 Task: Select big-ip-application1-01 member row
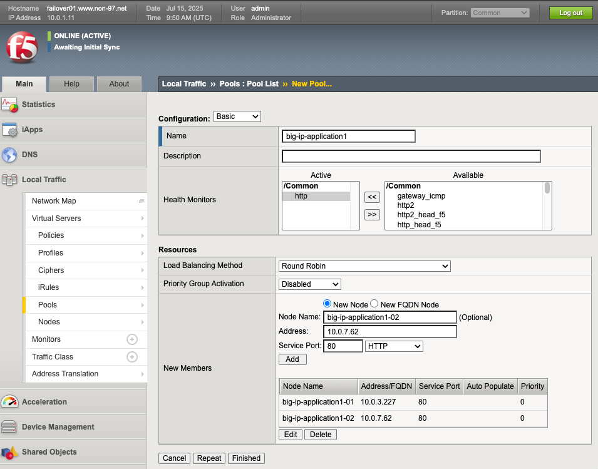click(413, 402)
